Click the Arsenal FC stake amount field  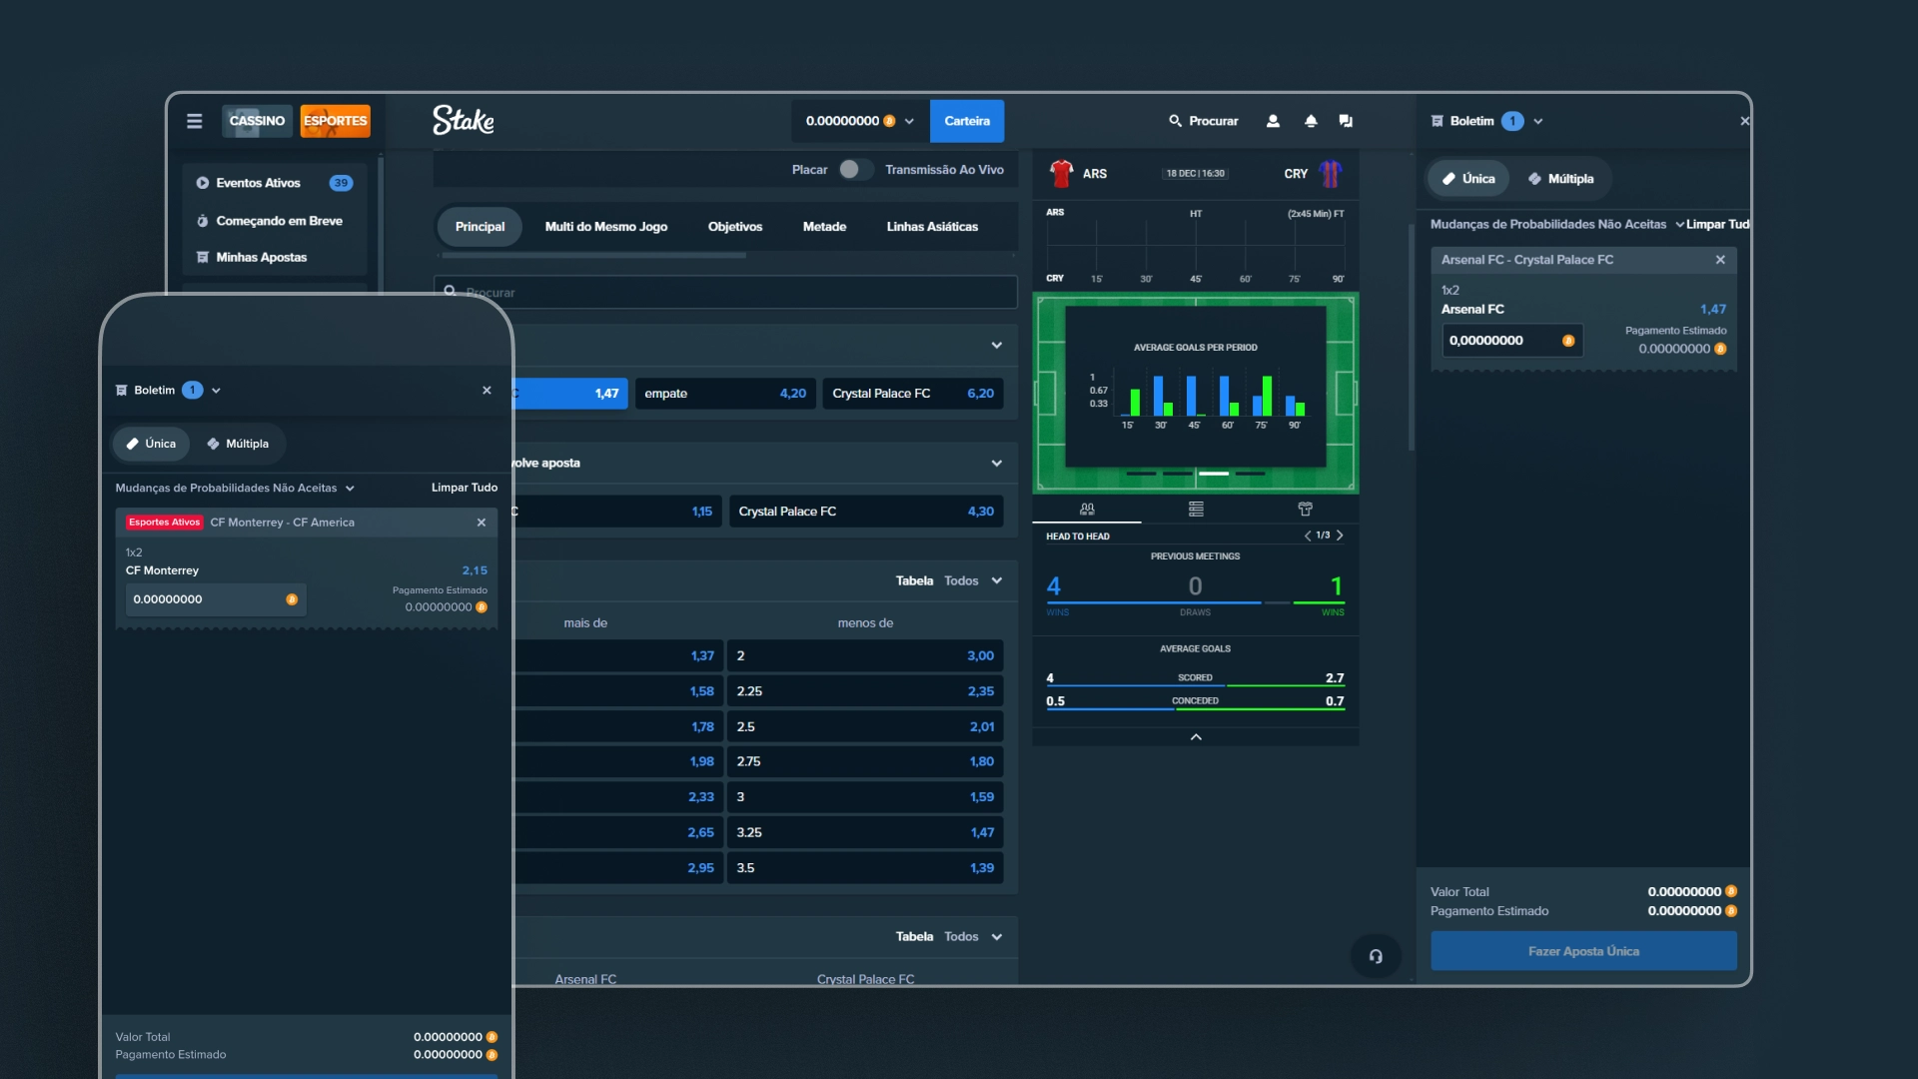point(1501,341)
